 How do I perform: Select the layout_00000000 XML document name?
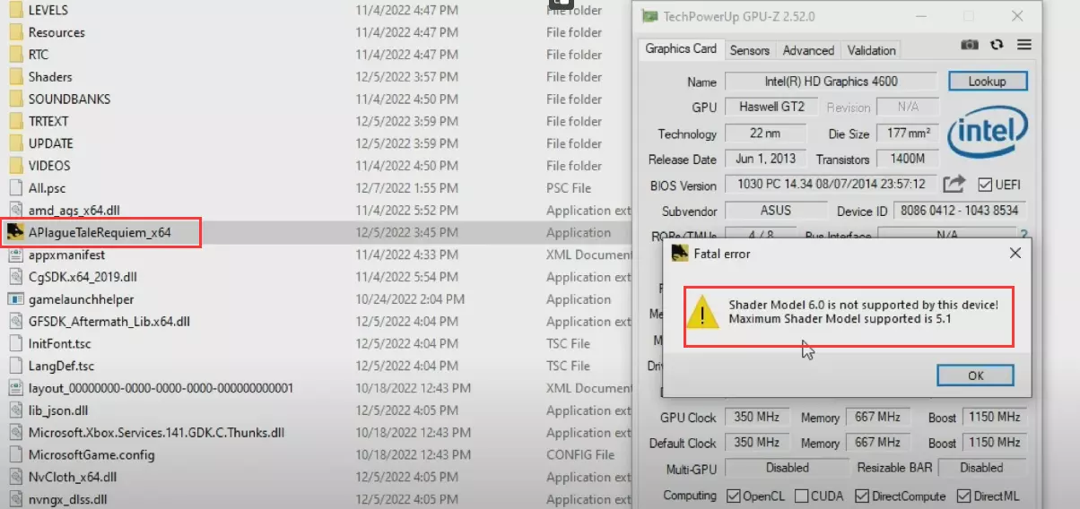[x=161, y=388]
